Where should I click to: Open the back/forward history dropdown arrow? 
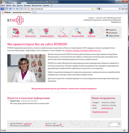click(7, 9)
